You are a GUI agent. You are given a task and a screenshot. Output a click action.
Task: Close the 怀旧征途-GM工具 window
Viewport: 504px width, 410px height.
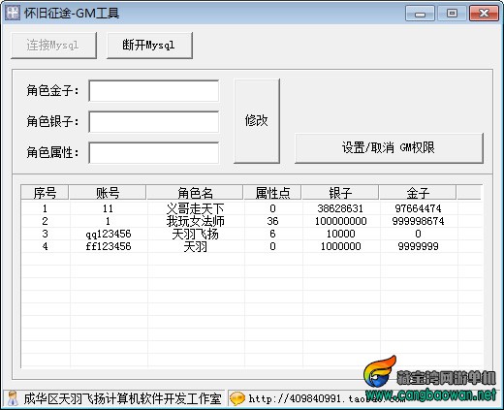[x=484, y=14]
